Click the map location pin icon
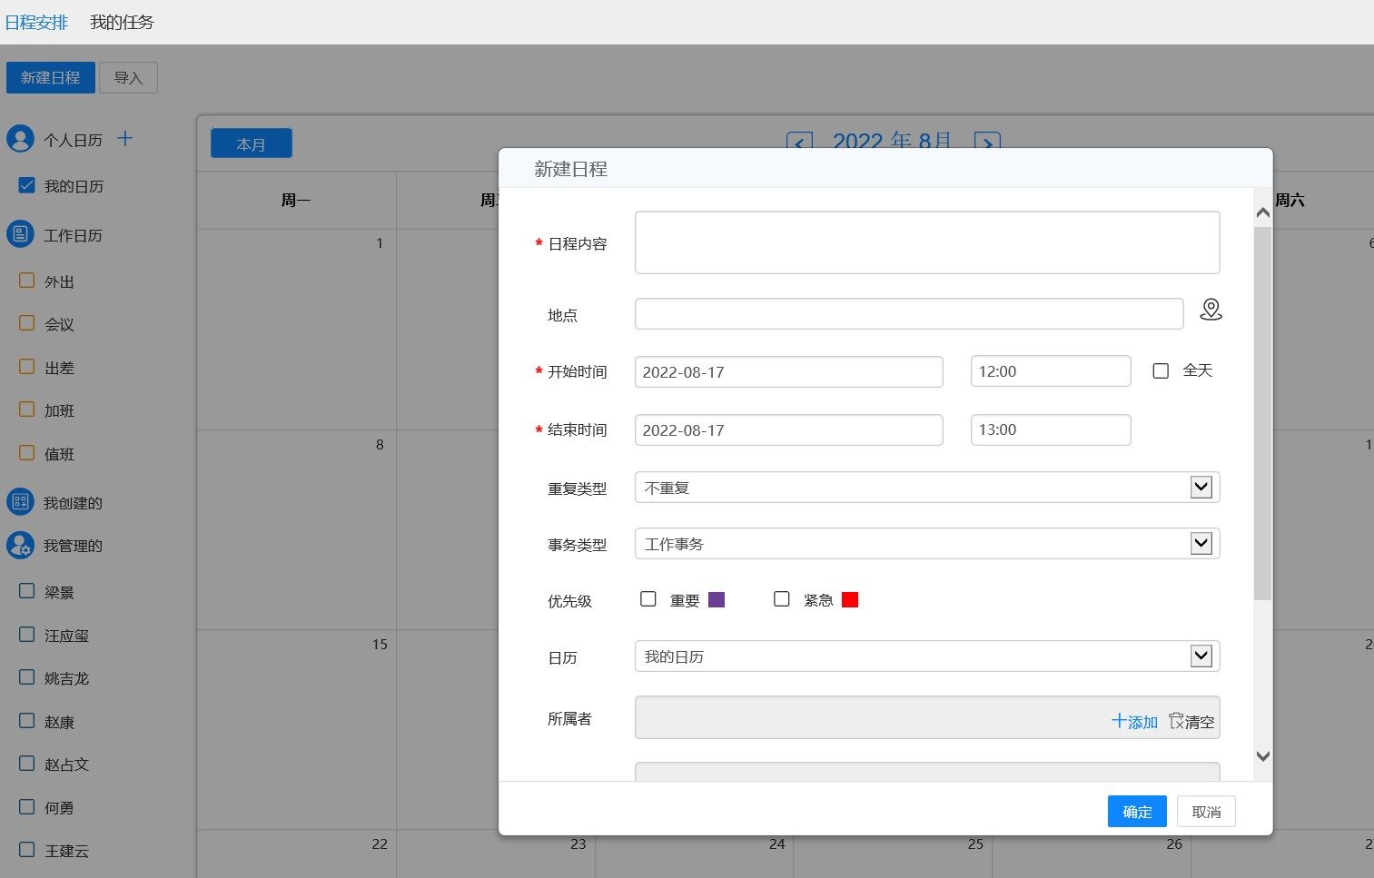The image size is (1374, 878). point(1211,311)
